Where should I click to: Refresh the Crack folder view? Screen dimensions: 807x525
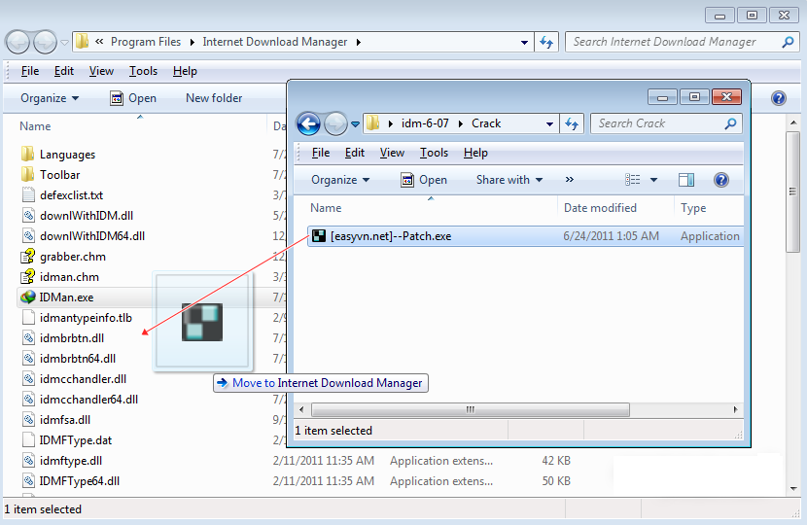(572, 123)
